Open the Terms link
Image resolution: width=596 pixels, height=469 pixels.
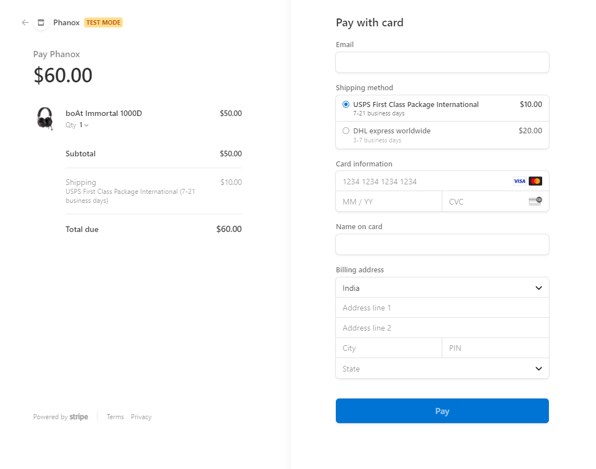tap(115, 417)
